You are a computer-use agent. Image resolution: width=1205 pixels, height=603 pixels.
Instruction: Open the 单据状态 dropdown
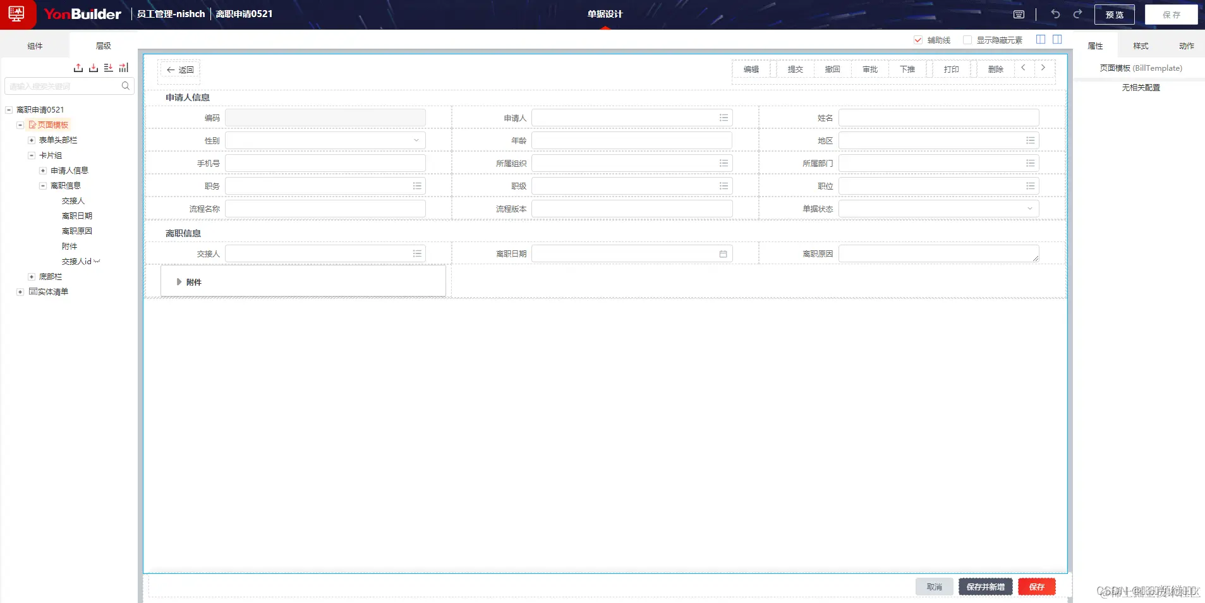(938, 209)
